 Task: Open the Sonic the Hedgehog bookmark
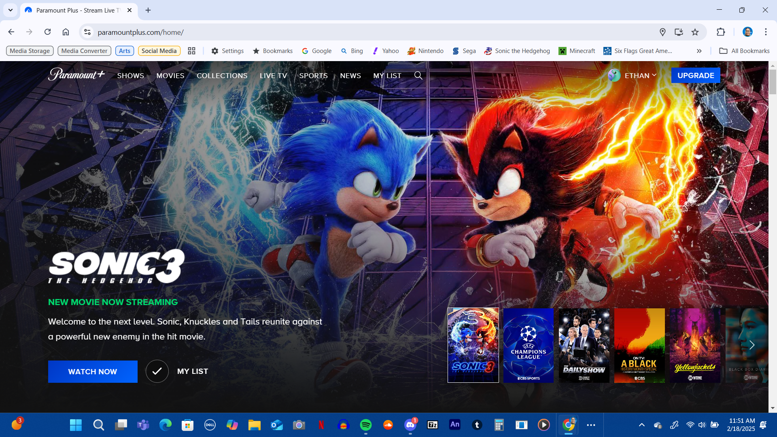[x=517, y=51]
